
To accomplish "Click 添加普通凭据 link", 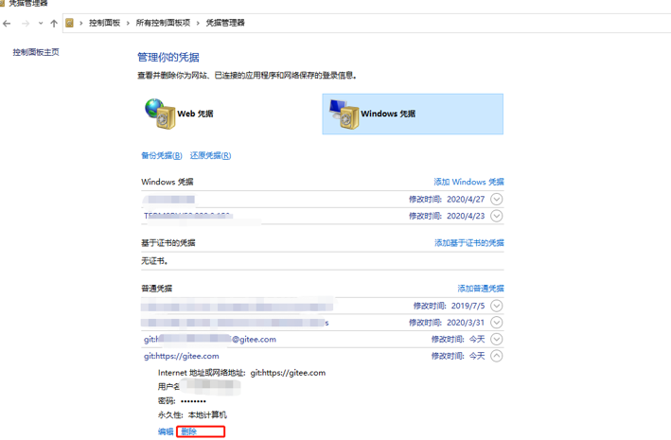I will (x=481, y=289).
